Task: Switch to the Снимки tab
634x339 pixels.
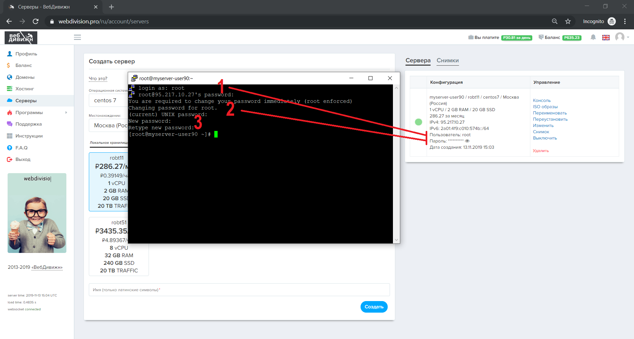Action: pyautogui.click(x=447, y=61)
